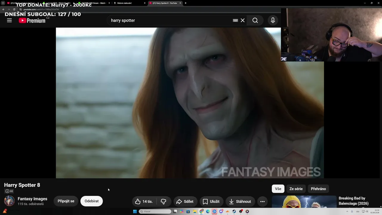382x215 pixels.
Task: Open the Breaking Bad by Balenciaga thumbnail
Action: pos(304,202)
